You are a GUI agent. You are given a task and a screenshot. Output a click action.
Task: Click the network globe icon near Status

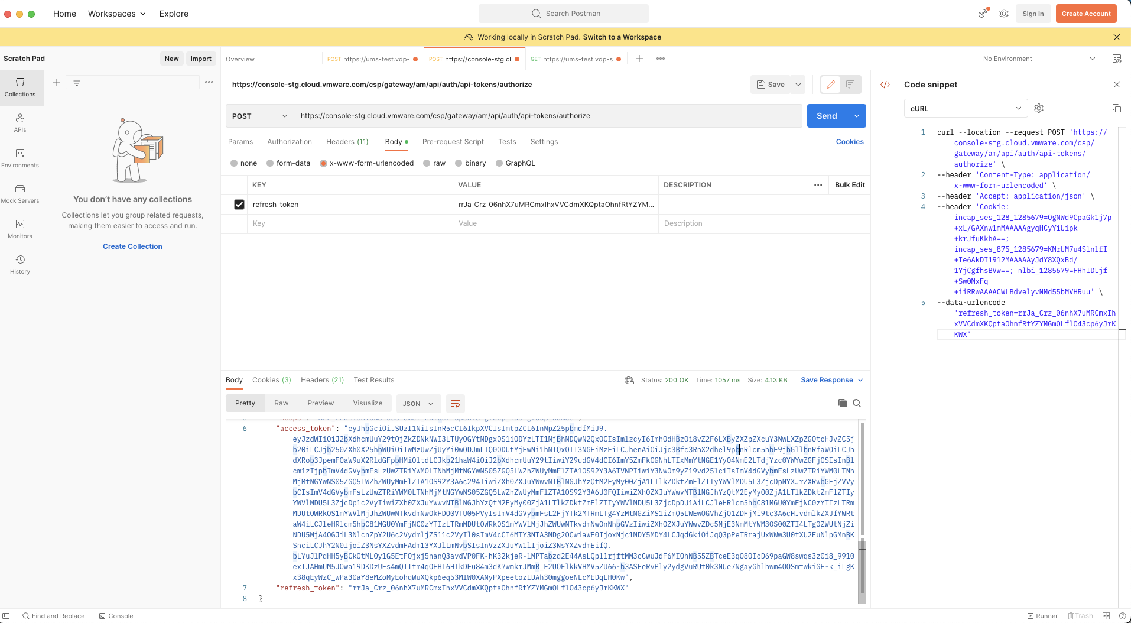click(629, 380)
